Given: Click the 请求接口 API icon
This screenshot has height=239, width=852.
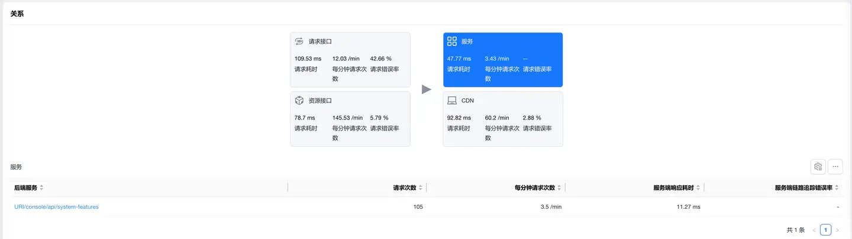Looking at the screenshot, I should [299, 41].
